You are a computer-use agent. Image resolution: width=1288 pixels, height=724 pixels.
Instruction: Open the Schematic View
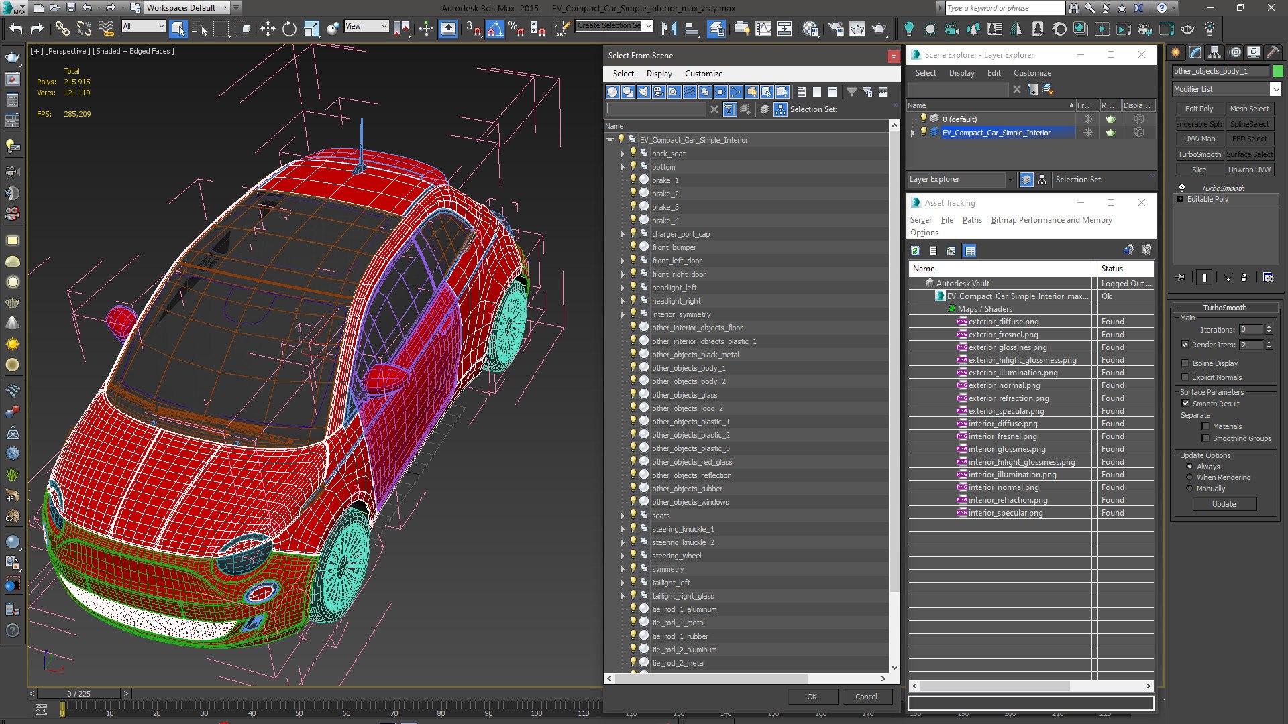[x=784, y=28]
